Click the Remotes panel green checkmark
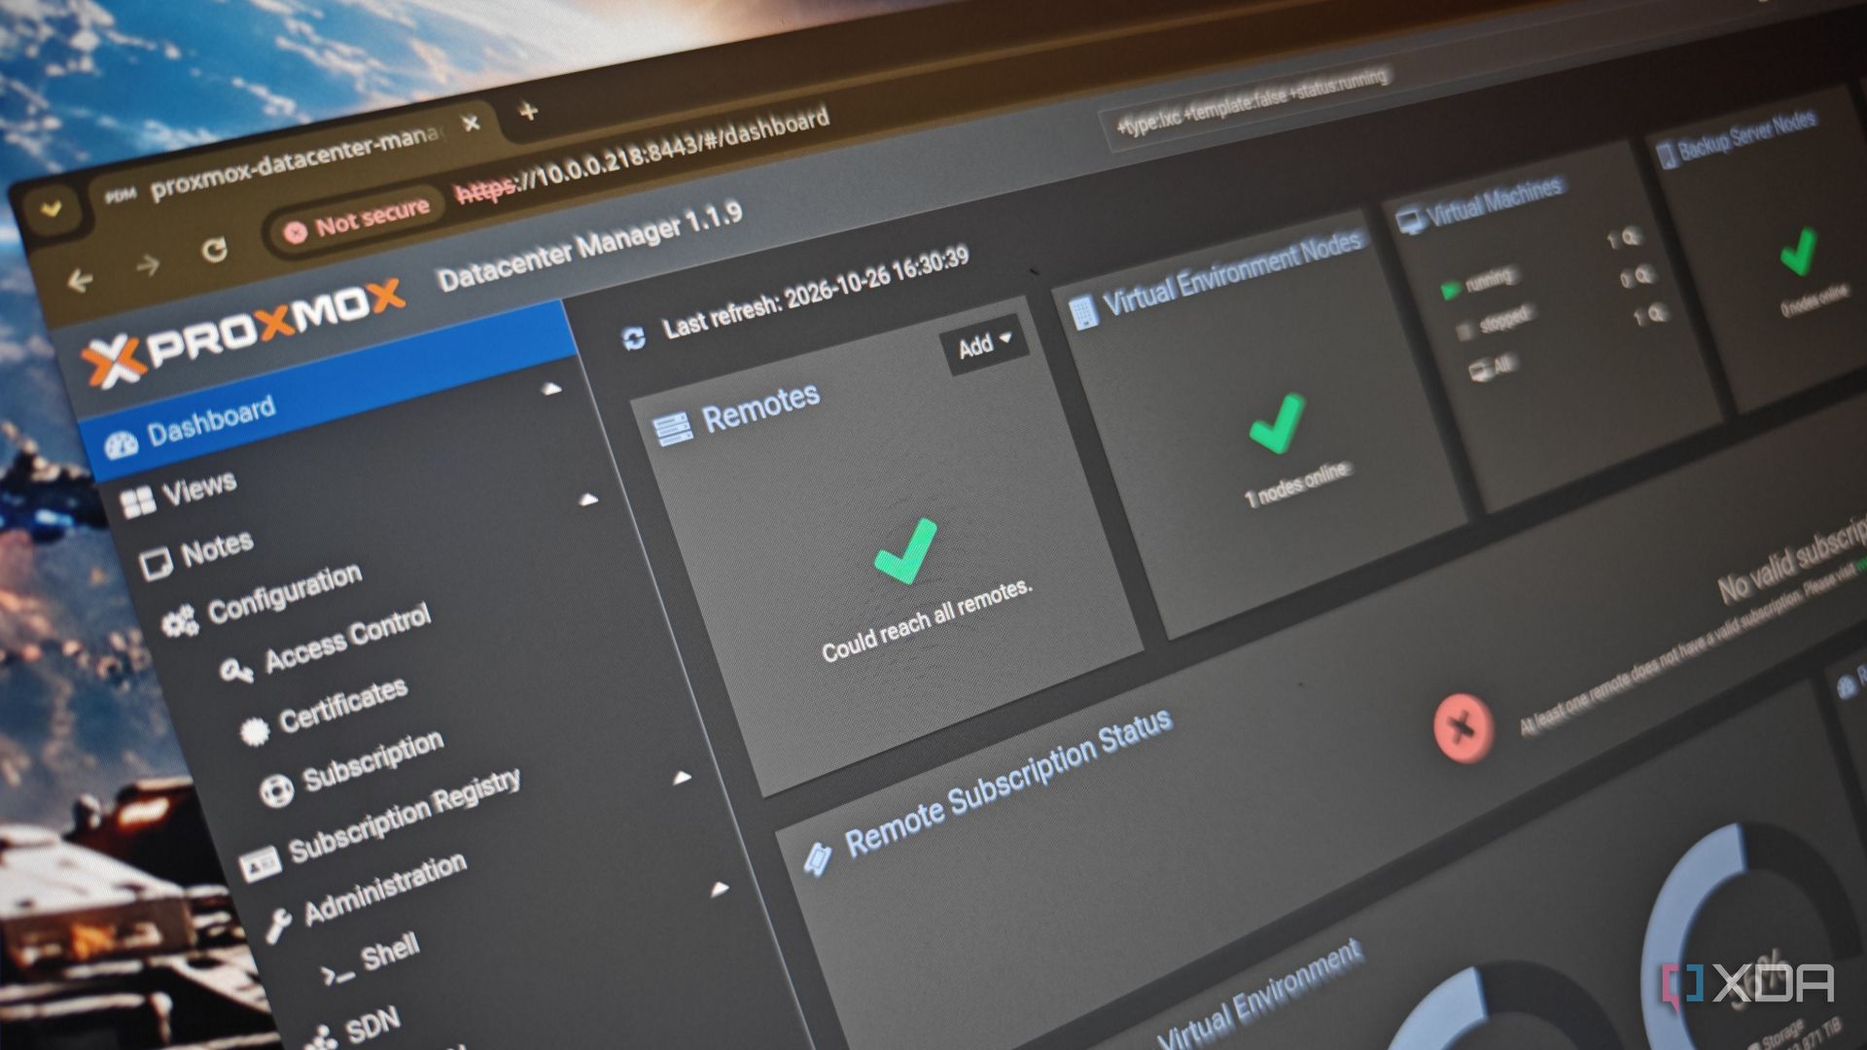This screenshot has height=1050, width=1867. 904,551
